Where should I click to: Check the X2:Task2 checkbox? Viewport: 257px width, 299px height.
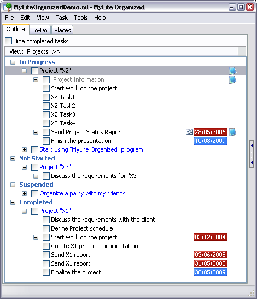pos(46,106)
